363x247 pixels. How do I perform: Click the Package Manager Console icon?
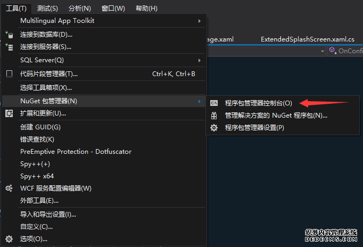(x=214, y=103)
